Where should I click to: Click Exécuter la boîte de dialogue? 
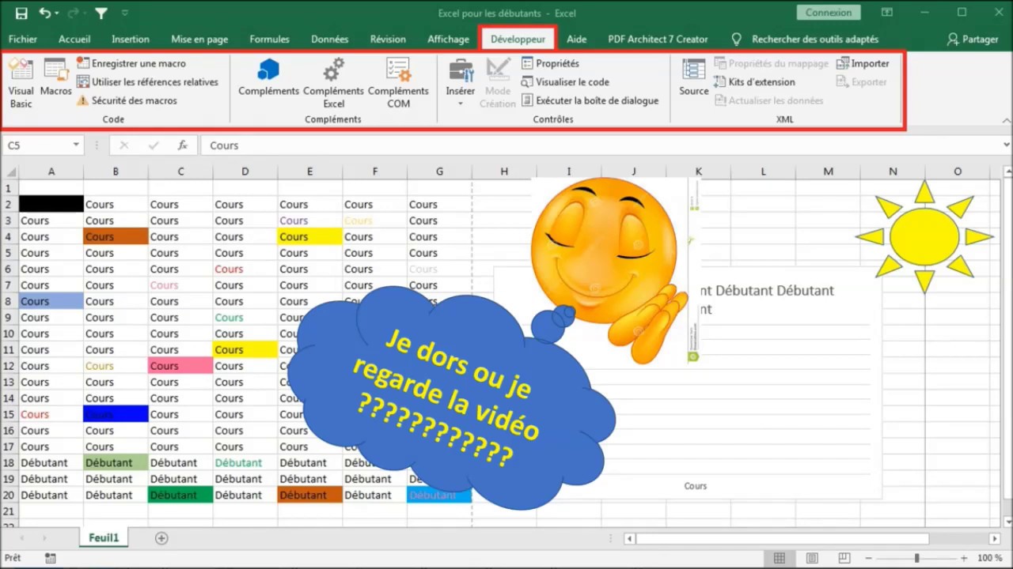(x=590, y=100)
